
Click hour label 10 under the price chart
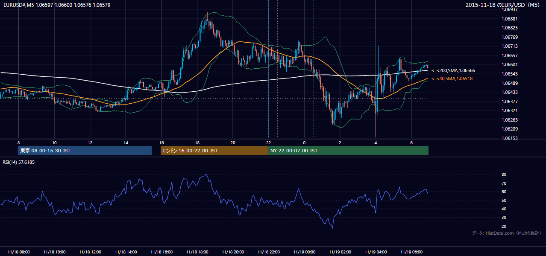click(54, 143)
